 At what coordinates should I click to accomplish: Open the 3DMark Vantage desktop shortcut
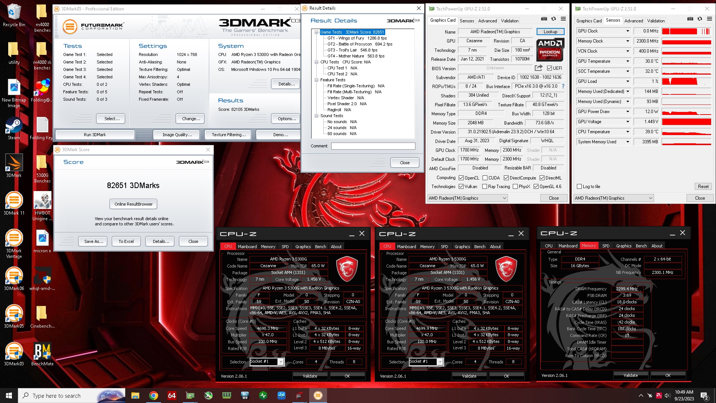(x=14, y=244)
